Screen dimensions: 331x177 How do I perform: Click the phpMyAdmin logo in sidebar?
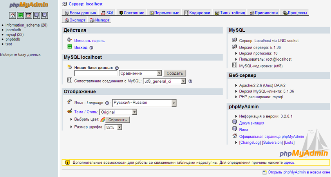point(29,5)
